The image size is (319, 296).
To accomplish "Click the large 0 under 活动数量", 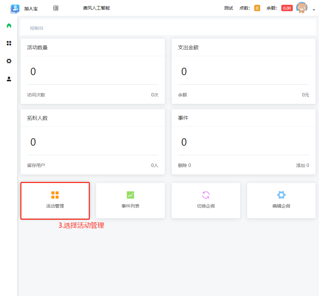I will coord(33,72).
